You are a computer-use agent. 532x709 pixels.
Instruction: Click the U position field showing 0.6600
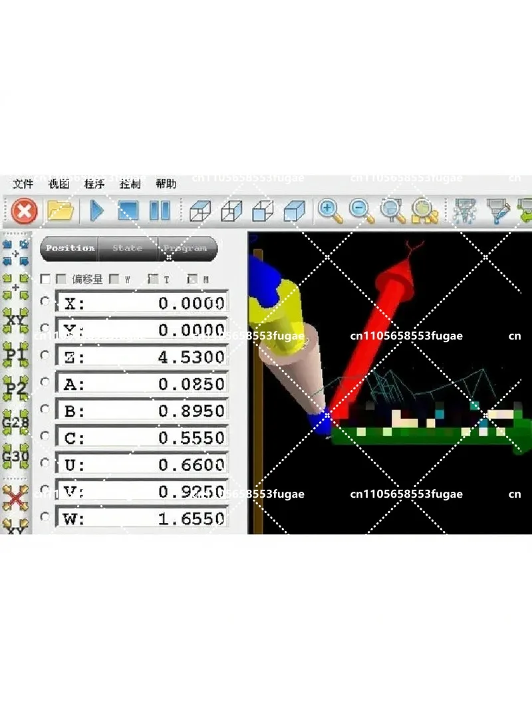pyautogui.click(x=142, y=464)
